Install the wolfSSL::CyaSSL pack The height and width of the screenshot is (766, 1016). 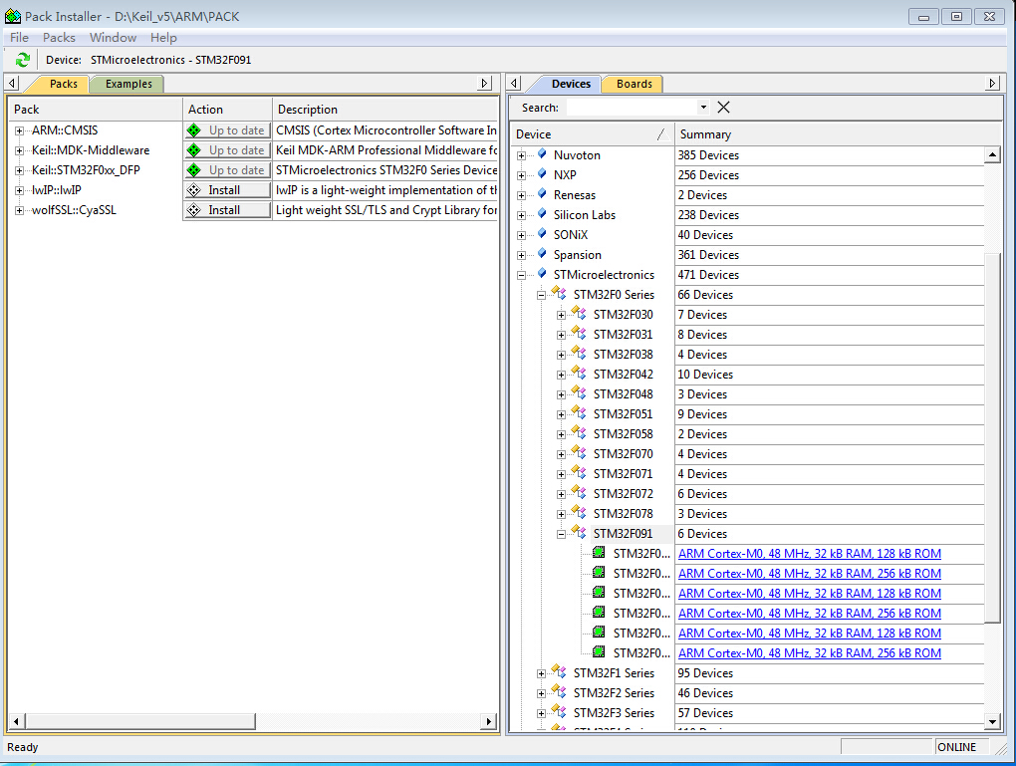click(x=227, y=210)
